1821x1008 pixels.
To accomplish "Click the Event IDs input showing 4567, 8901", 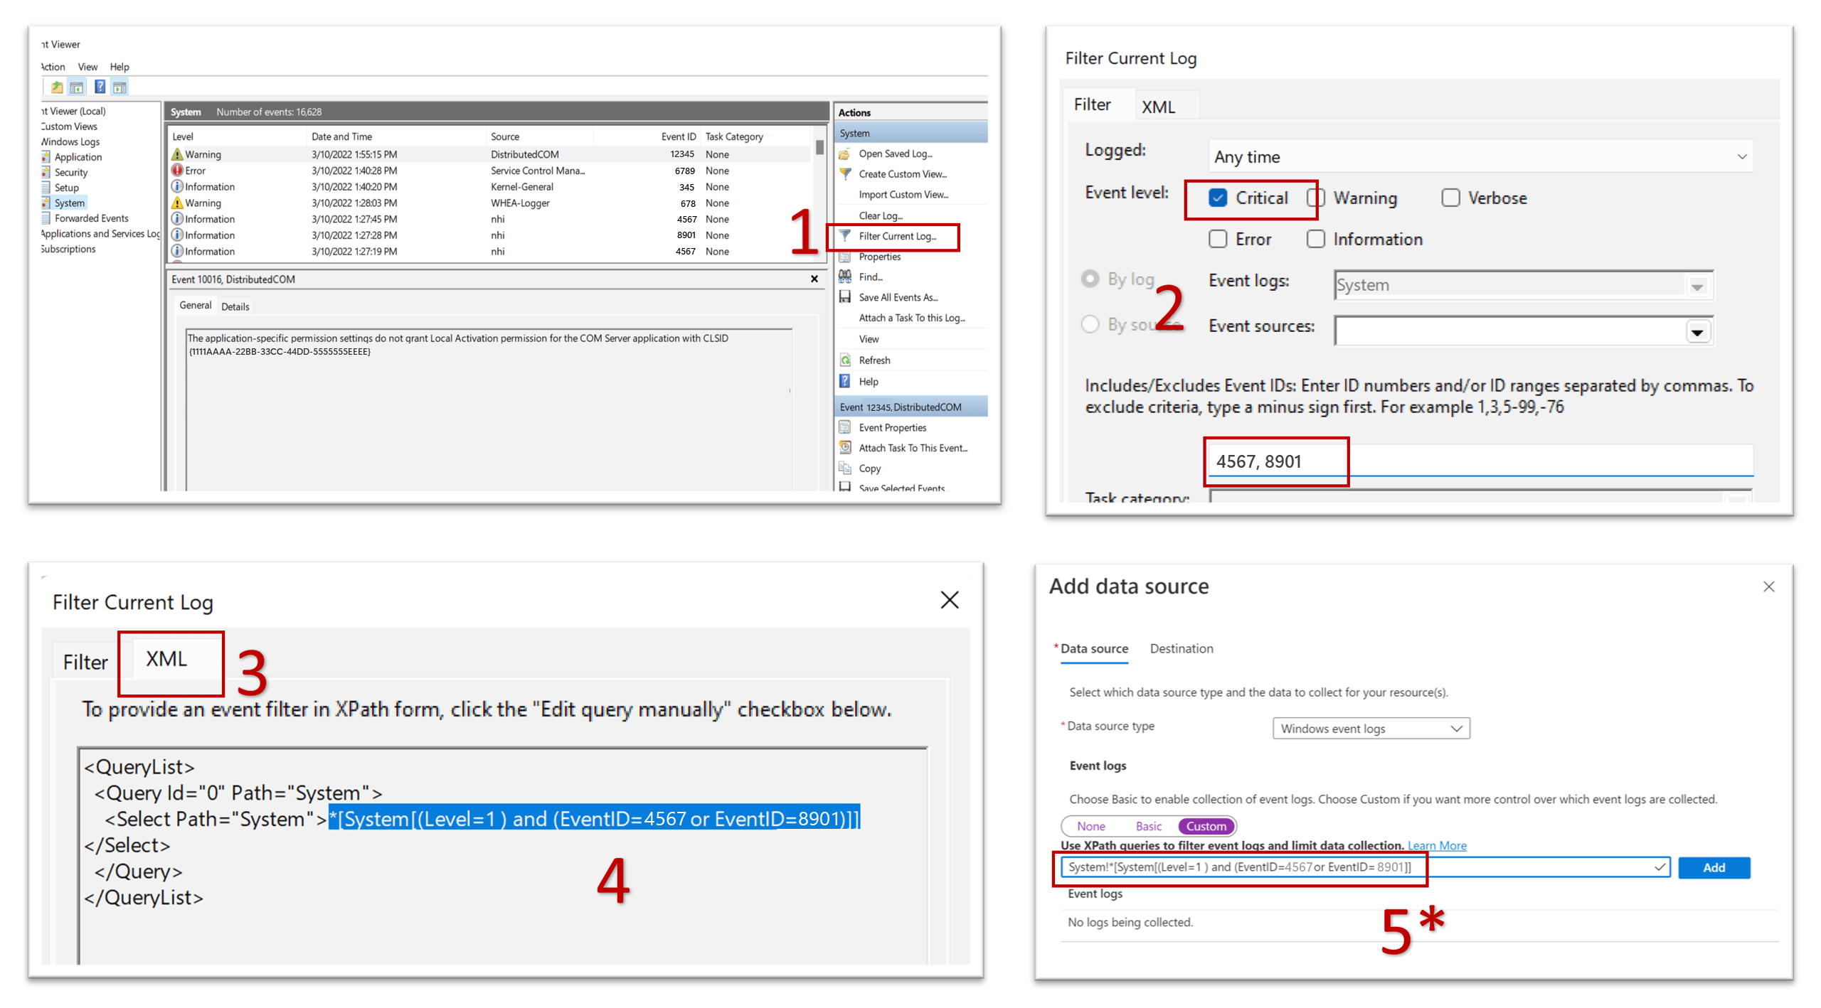I will pyautogui.click(x=1275, y=461).
